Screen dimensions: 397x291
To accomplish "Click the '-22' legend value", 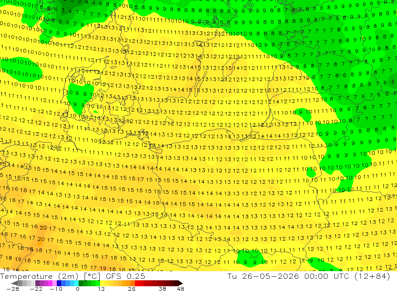I will (x=36, y=289).
